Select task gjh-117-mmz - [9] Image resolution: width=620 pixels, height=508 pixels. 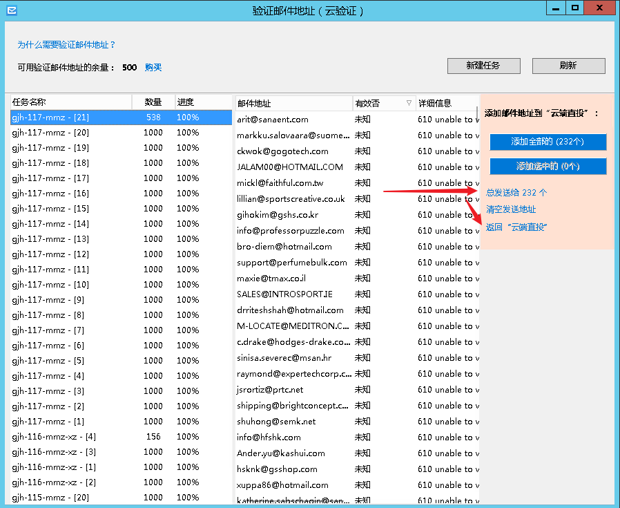[121, 300]
